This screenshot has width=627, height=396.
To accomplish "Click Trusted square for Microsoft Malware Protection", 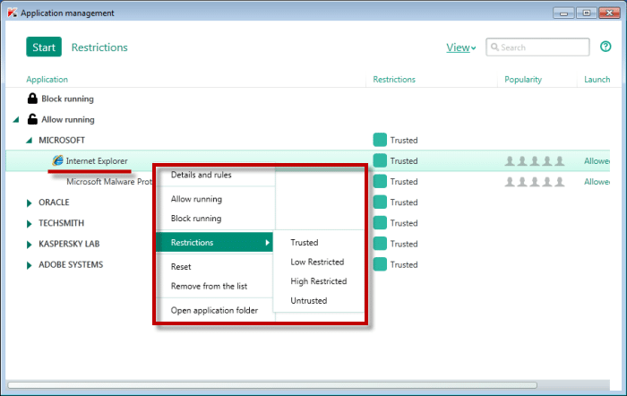I will tap(380, 182).
